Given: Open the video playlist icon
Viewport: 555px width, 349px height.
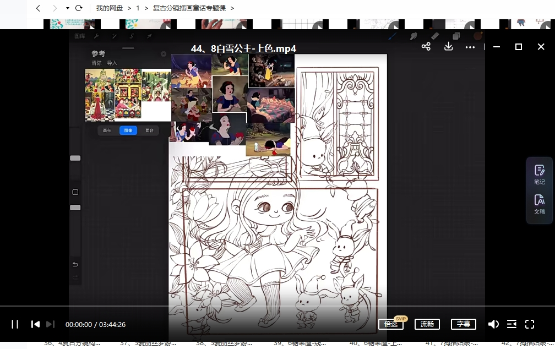Looking at the screenshot, I should click(512, 324).
